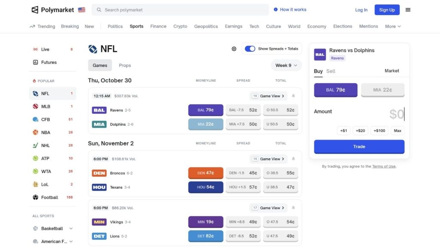Pin the Ravens vs Dolphins game

coord(293,95)
